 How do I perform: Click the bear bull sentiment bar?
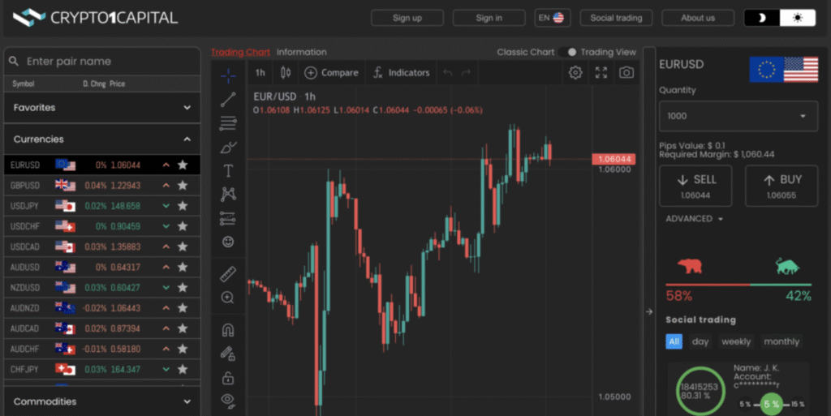(738, 285)
